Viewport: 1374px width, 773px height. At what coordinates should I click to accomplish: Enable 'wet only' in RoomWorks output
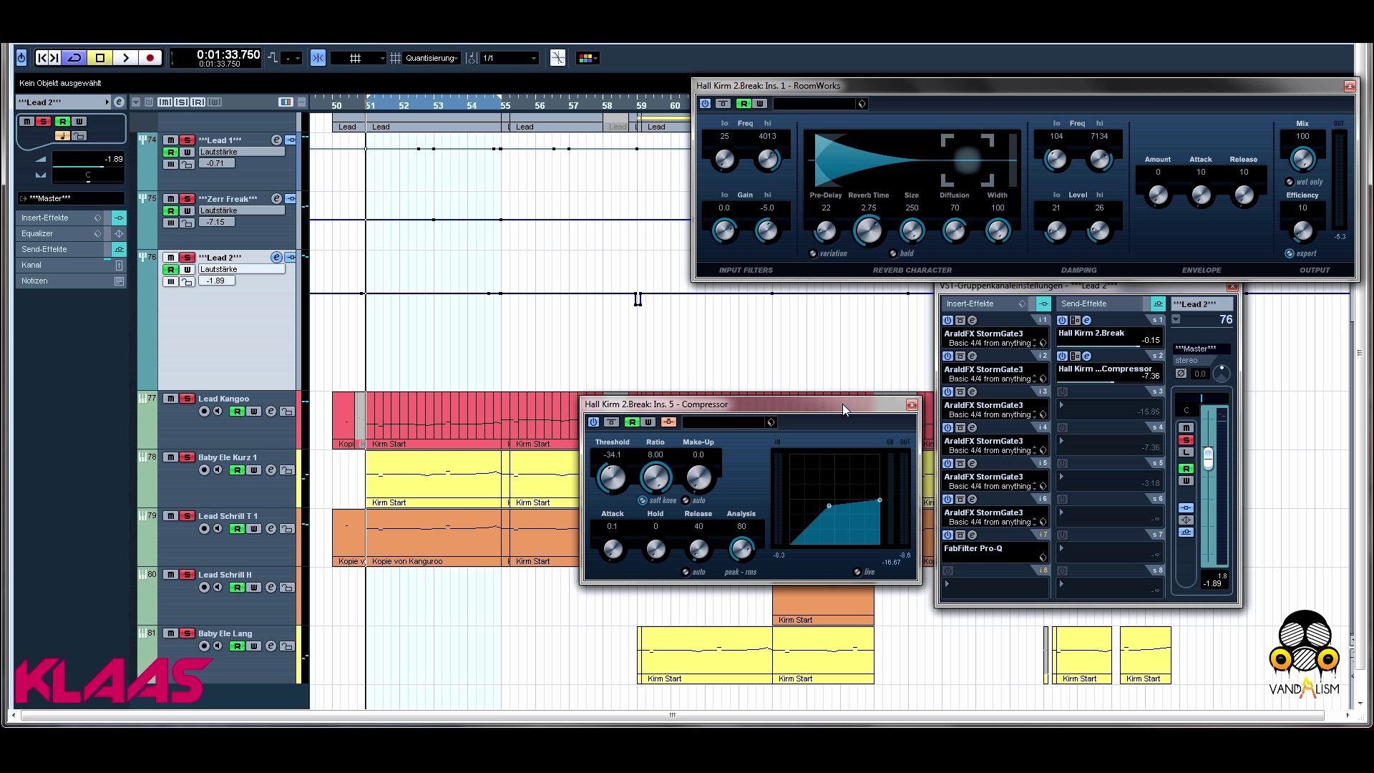coord(1290,182)
